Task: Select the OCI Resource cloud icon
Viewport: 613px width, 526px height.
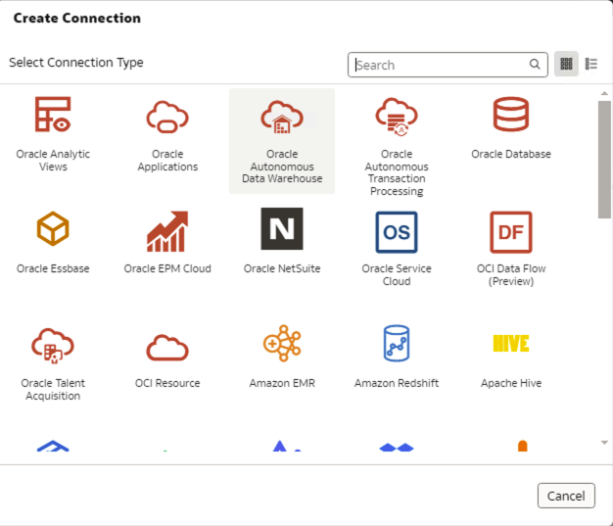Action: coord(167,347)
